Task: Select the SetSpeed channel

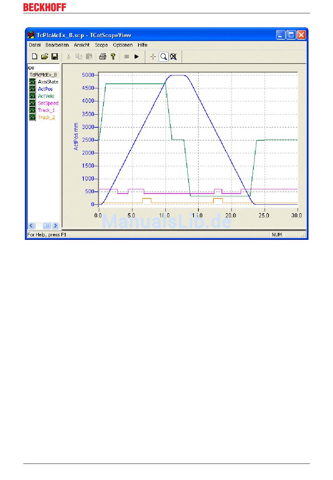Action: tap(48, 103)
